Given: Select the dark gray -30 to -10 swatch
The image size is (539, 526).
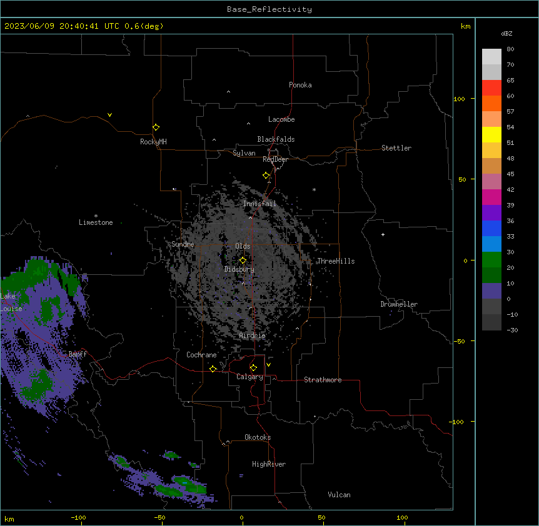Looking at the screenshot, I should tap(491, 322).
